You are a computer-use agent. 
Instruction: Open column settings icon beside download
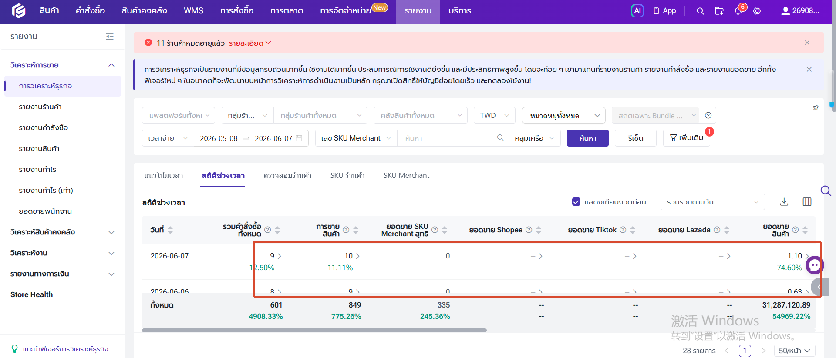pyautogui.click(x=807, y=202)
